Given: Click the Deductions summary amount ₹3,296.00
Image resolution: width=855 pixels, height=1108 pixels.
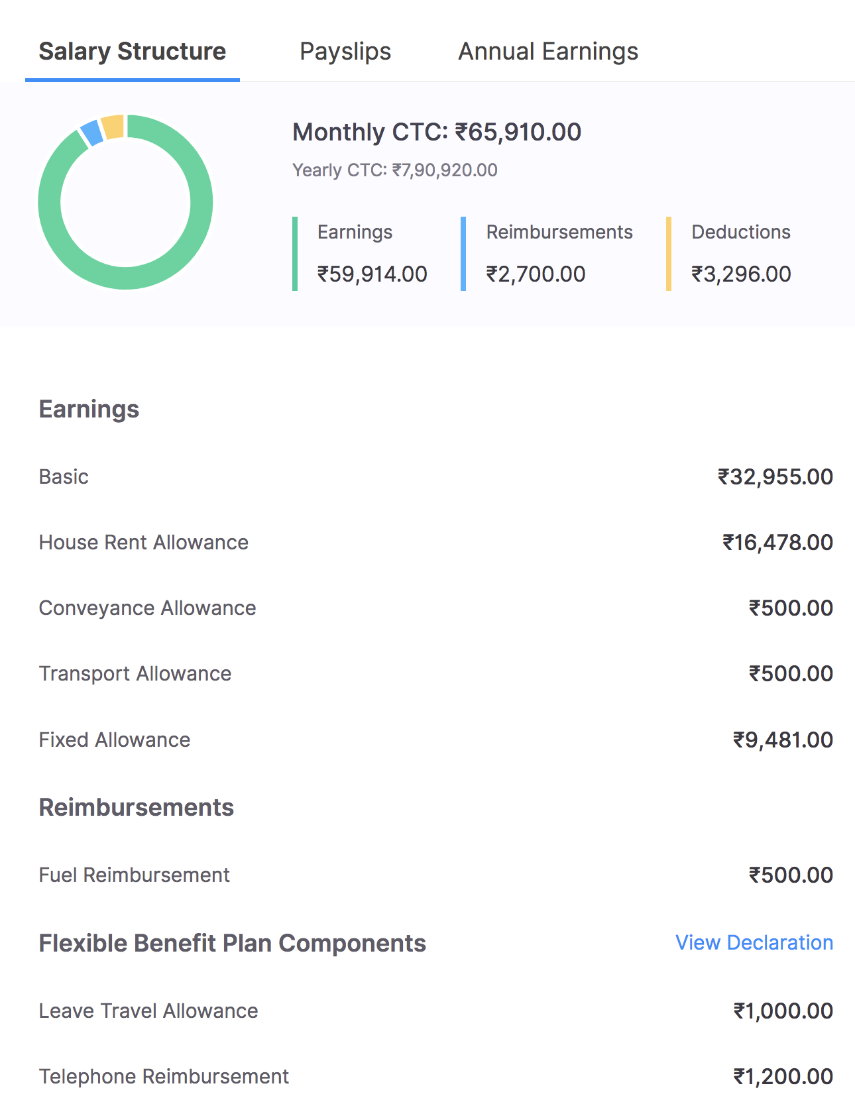Looking at the screenshot, I should [x=741, y=274].
